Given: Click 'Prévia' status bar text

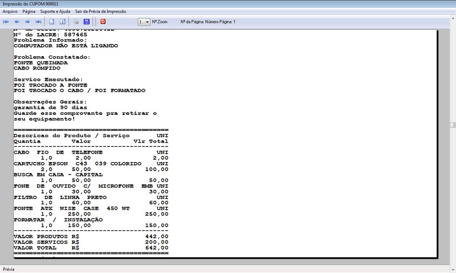Looking at the screenshot, I should [x=9, y=269].
